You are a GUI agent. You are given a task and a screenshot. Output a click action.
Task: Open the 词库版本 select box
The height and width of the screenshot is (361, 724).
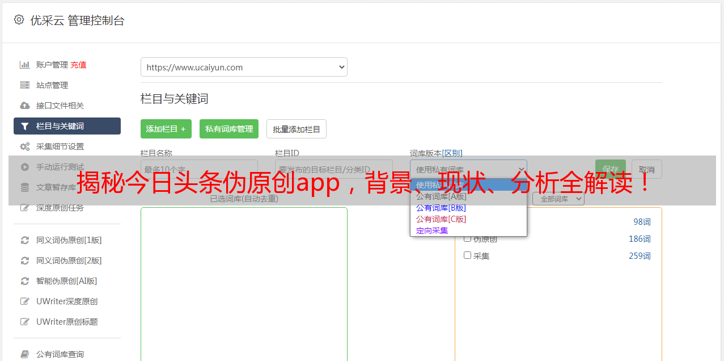tap(468, 169)
